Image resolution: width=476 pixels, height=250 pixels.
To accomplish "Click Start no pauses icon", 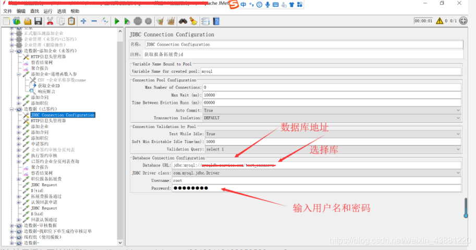I will pos(127,21).
